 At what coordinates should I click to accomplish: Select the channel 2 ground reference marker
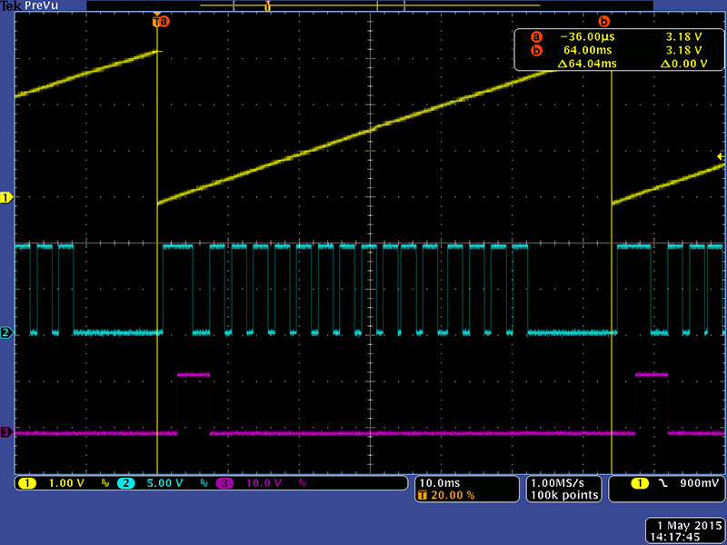6,332
